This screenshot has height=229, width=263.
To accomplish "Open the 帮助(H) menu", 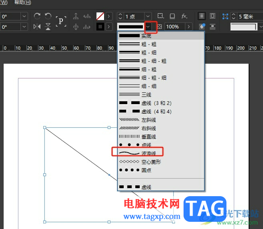I will 23,2.
